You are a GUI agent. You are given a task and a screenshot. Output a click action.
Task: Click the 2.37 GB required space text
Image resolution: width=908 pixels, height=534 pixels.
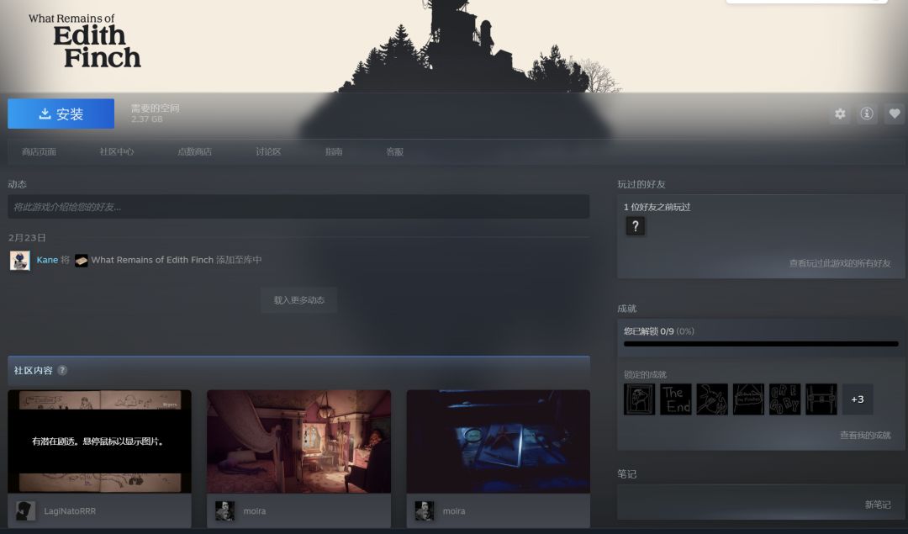pos(146,119)
